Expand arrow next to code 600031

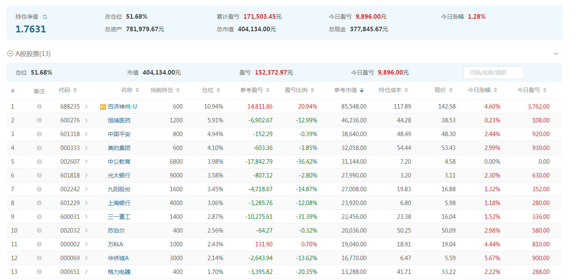click(86, 217)
